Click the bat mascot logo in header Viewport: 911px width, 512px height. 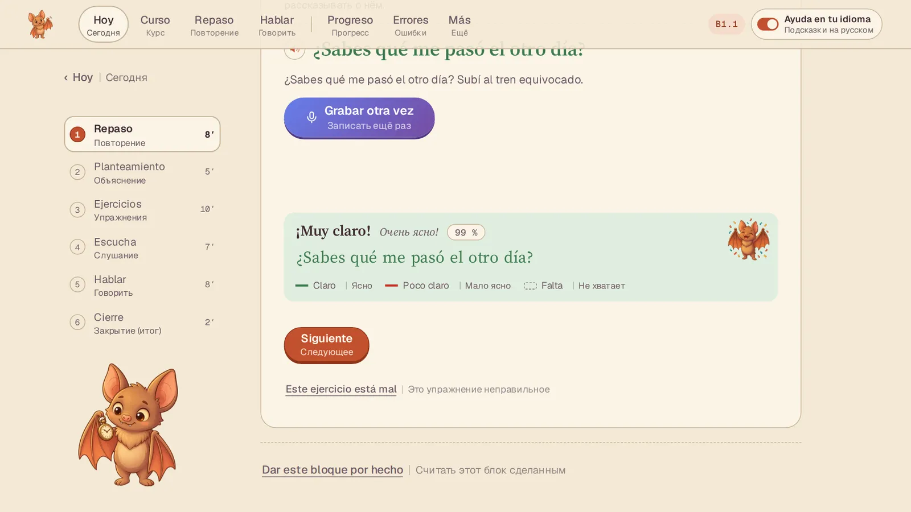[x=40, y=24]
